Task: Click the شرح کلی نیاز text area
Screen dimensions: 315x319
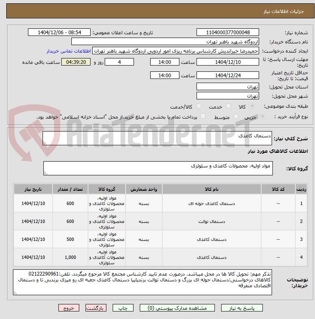Action: (157, 138)
